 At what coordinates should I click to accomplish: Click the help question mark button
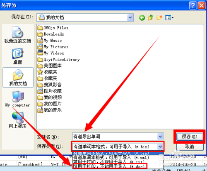193,5
